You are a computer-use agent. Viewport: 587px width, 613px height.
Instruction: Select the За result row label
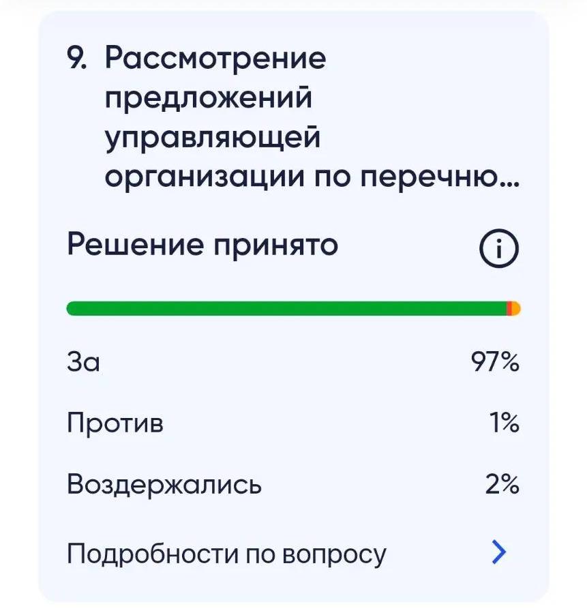(x=83, y=361)
